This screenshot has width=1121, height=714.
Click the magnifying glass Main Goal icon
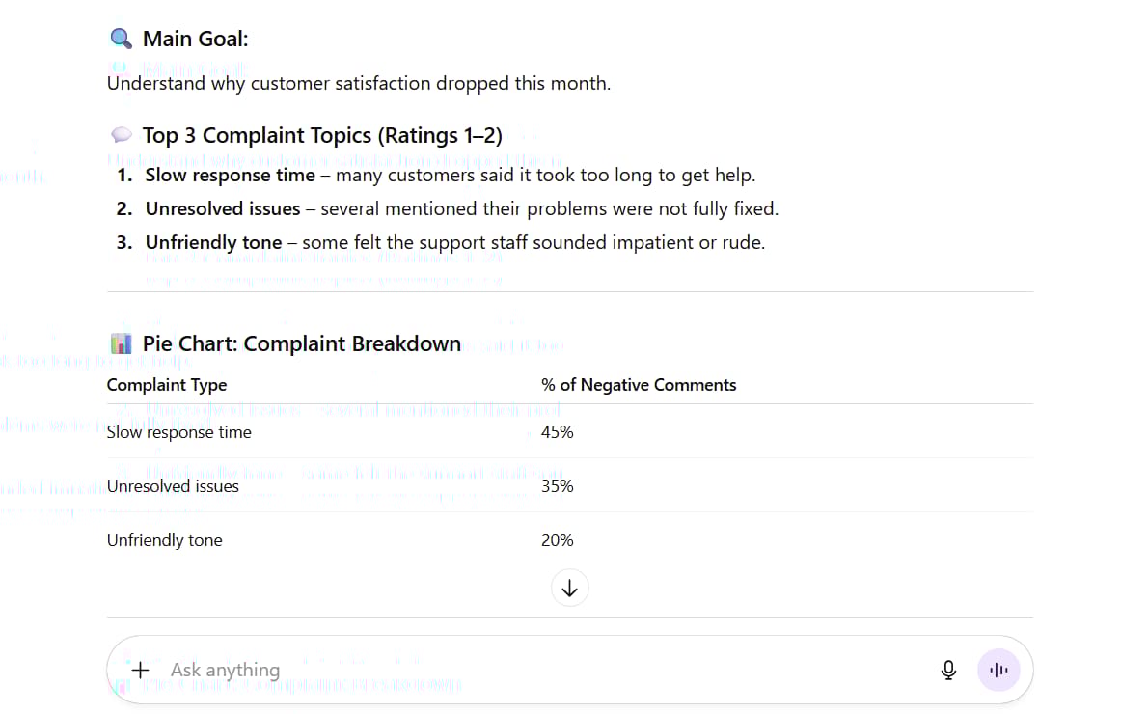(121, 39)
